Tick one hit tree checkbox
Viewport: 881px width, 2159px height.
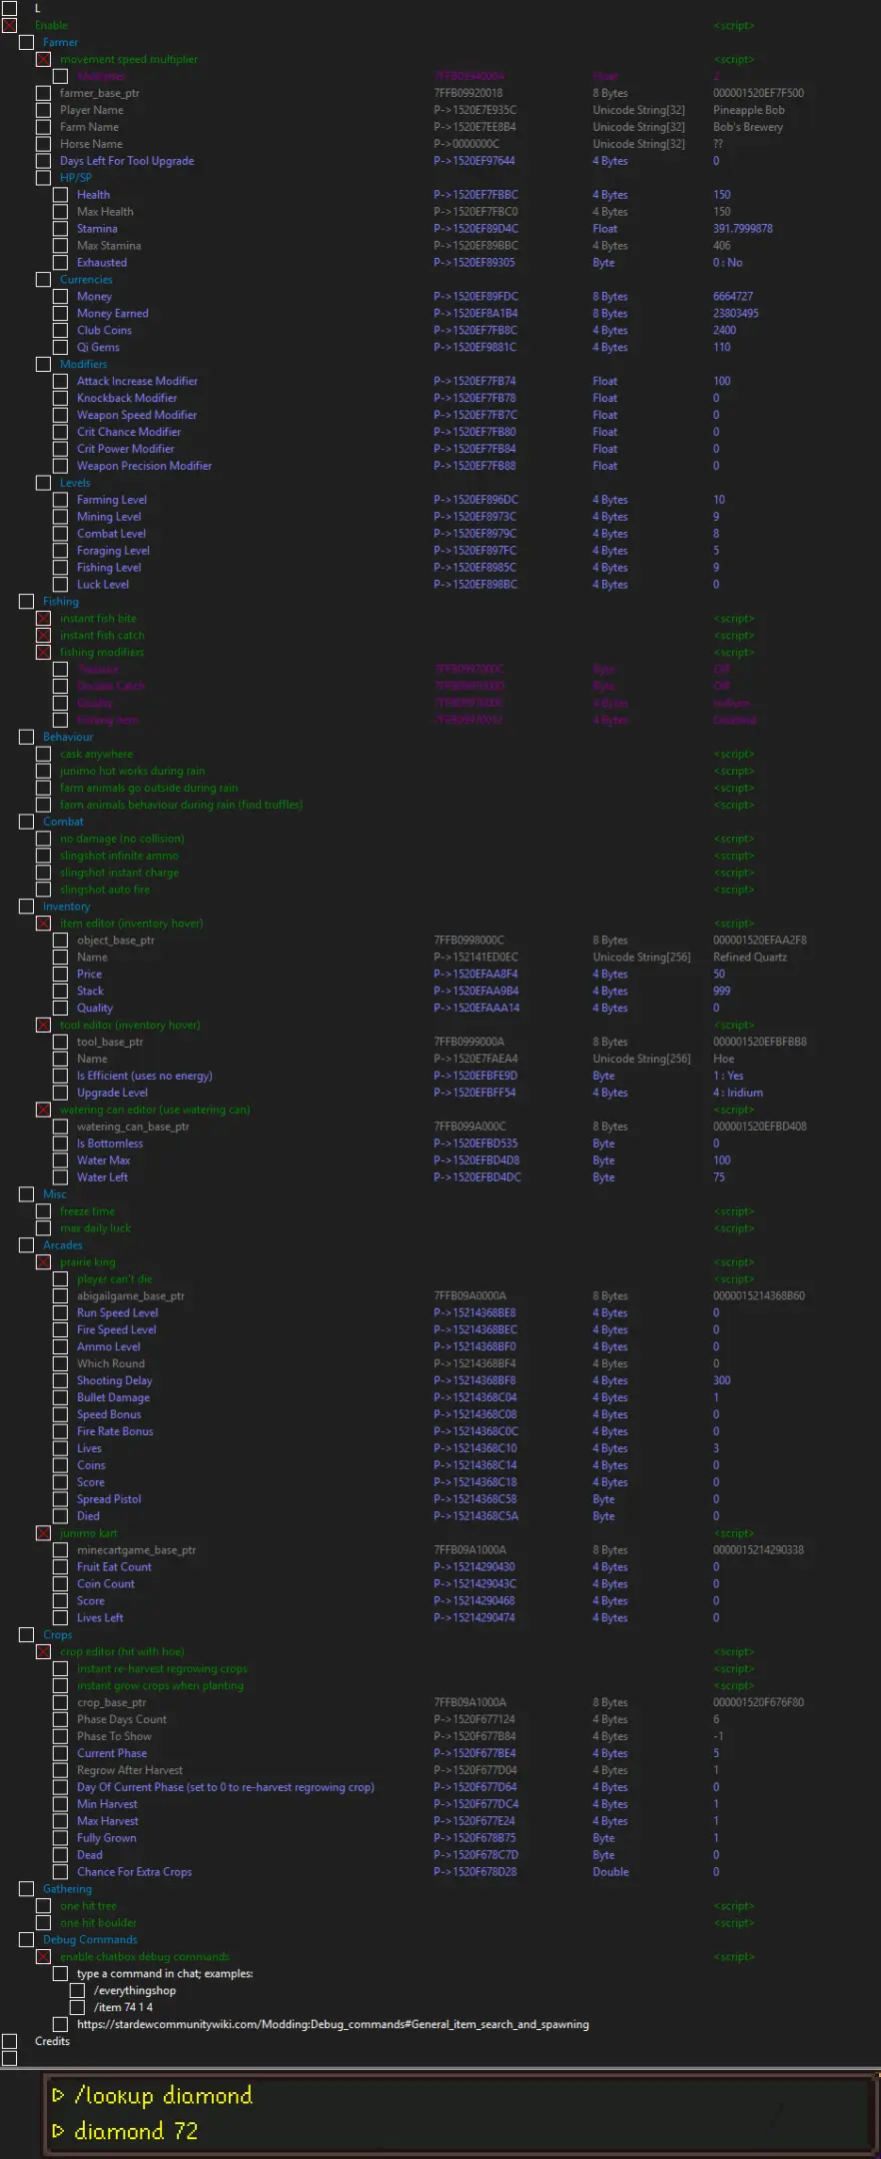coord(43,1906)
